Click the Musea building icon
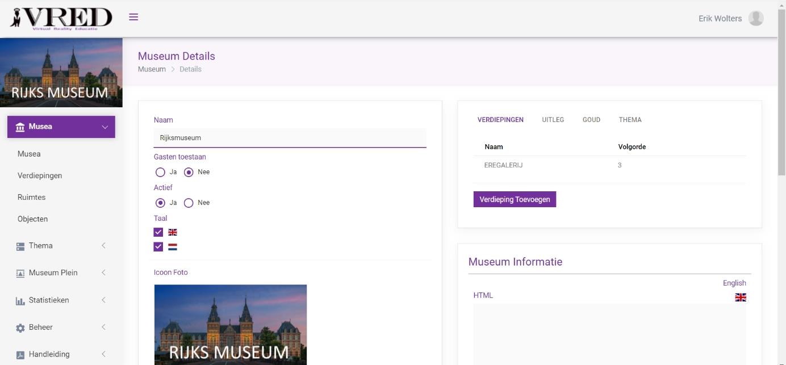The height and width of the screenshot is (365, 786). click(20, 127)
